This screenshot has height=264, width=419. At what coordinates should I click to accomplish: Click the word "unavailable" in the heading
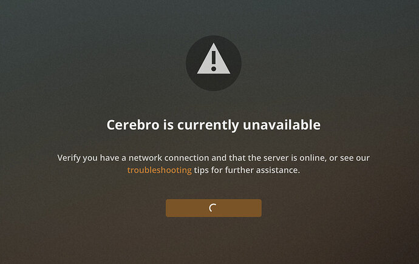click(282, 124)
